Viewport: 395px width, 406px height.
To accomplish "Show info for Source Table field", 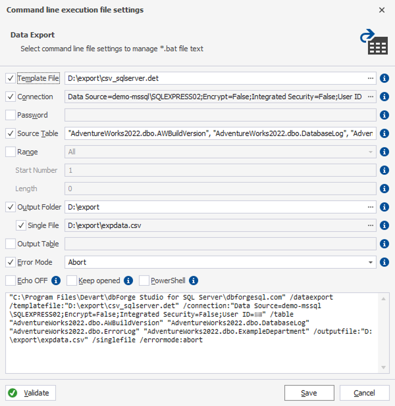I will [384, 133].
